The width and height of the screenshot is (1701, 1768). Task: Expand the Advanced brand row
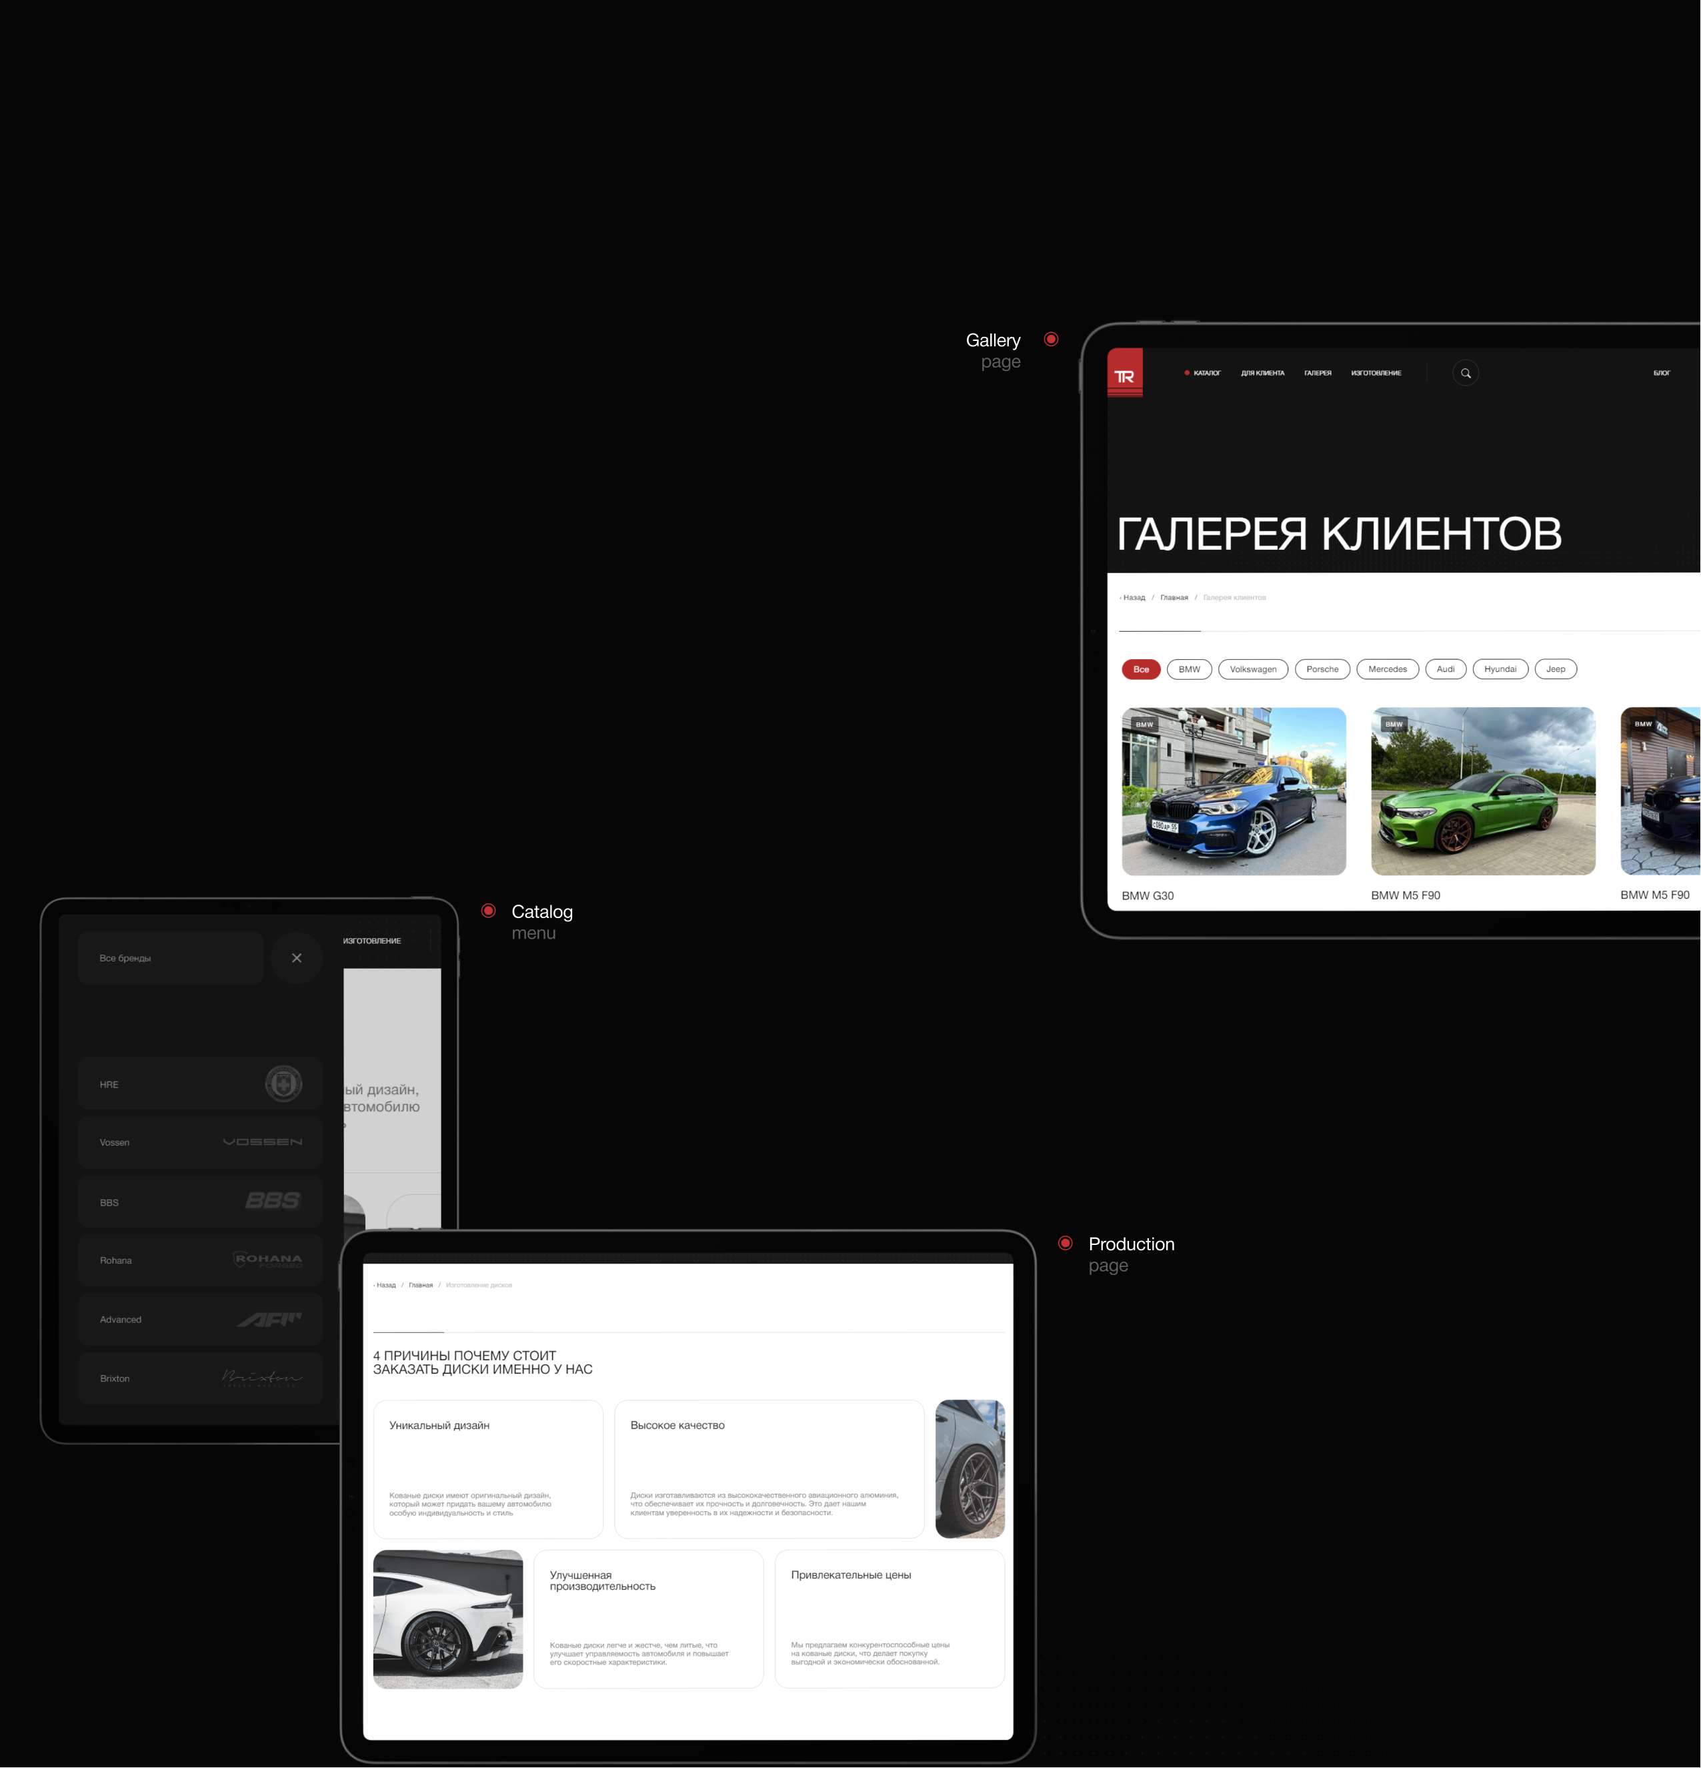[200, 1320]
